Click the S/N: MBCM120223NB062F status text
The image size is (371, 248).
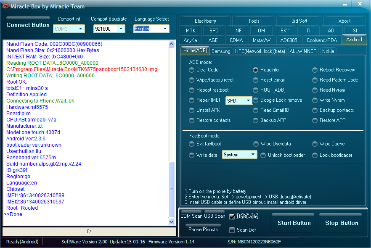[254, 242]
